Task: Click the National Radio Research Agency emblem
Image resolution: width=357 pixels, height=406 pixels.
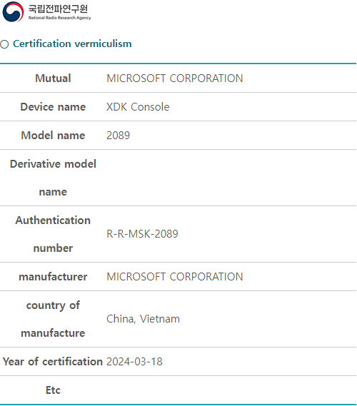Action: click(13, 12)
